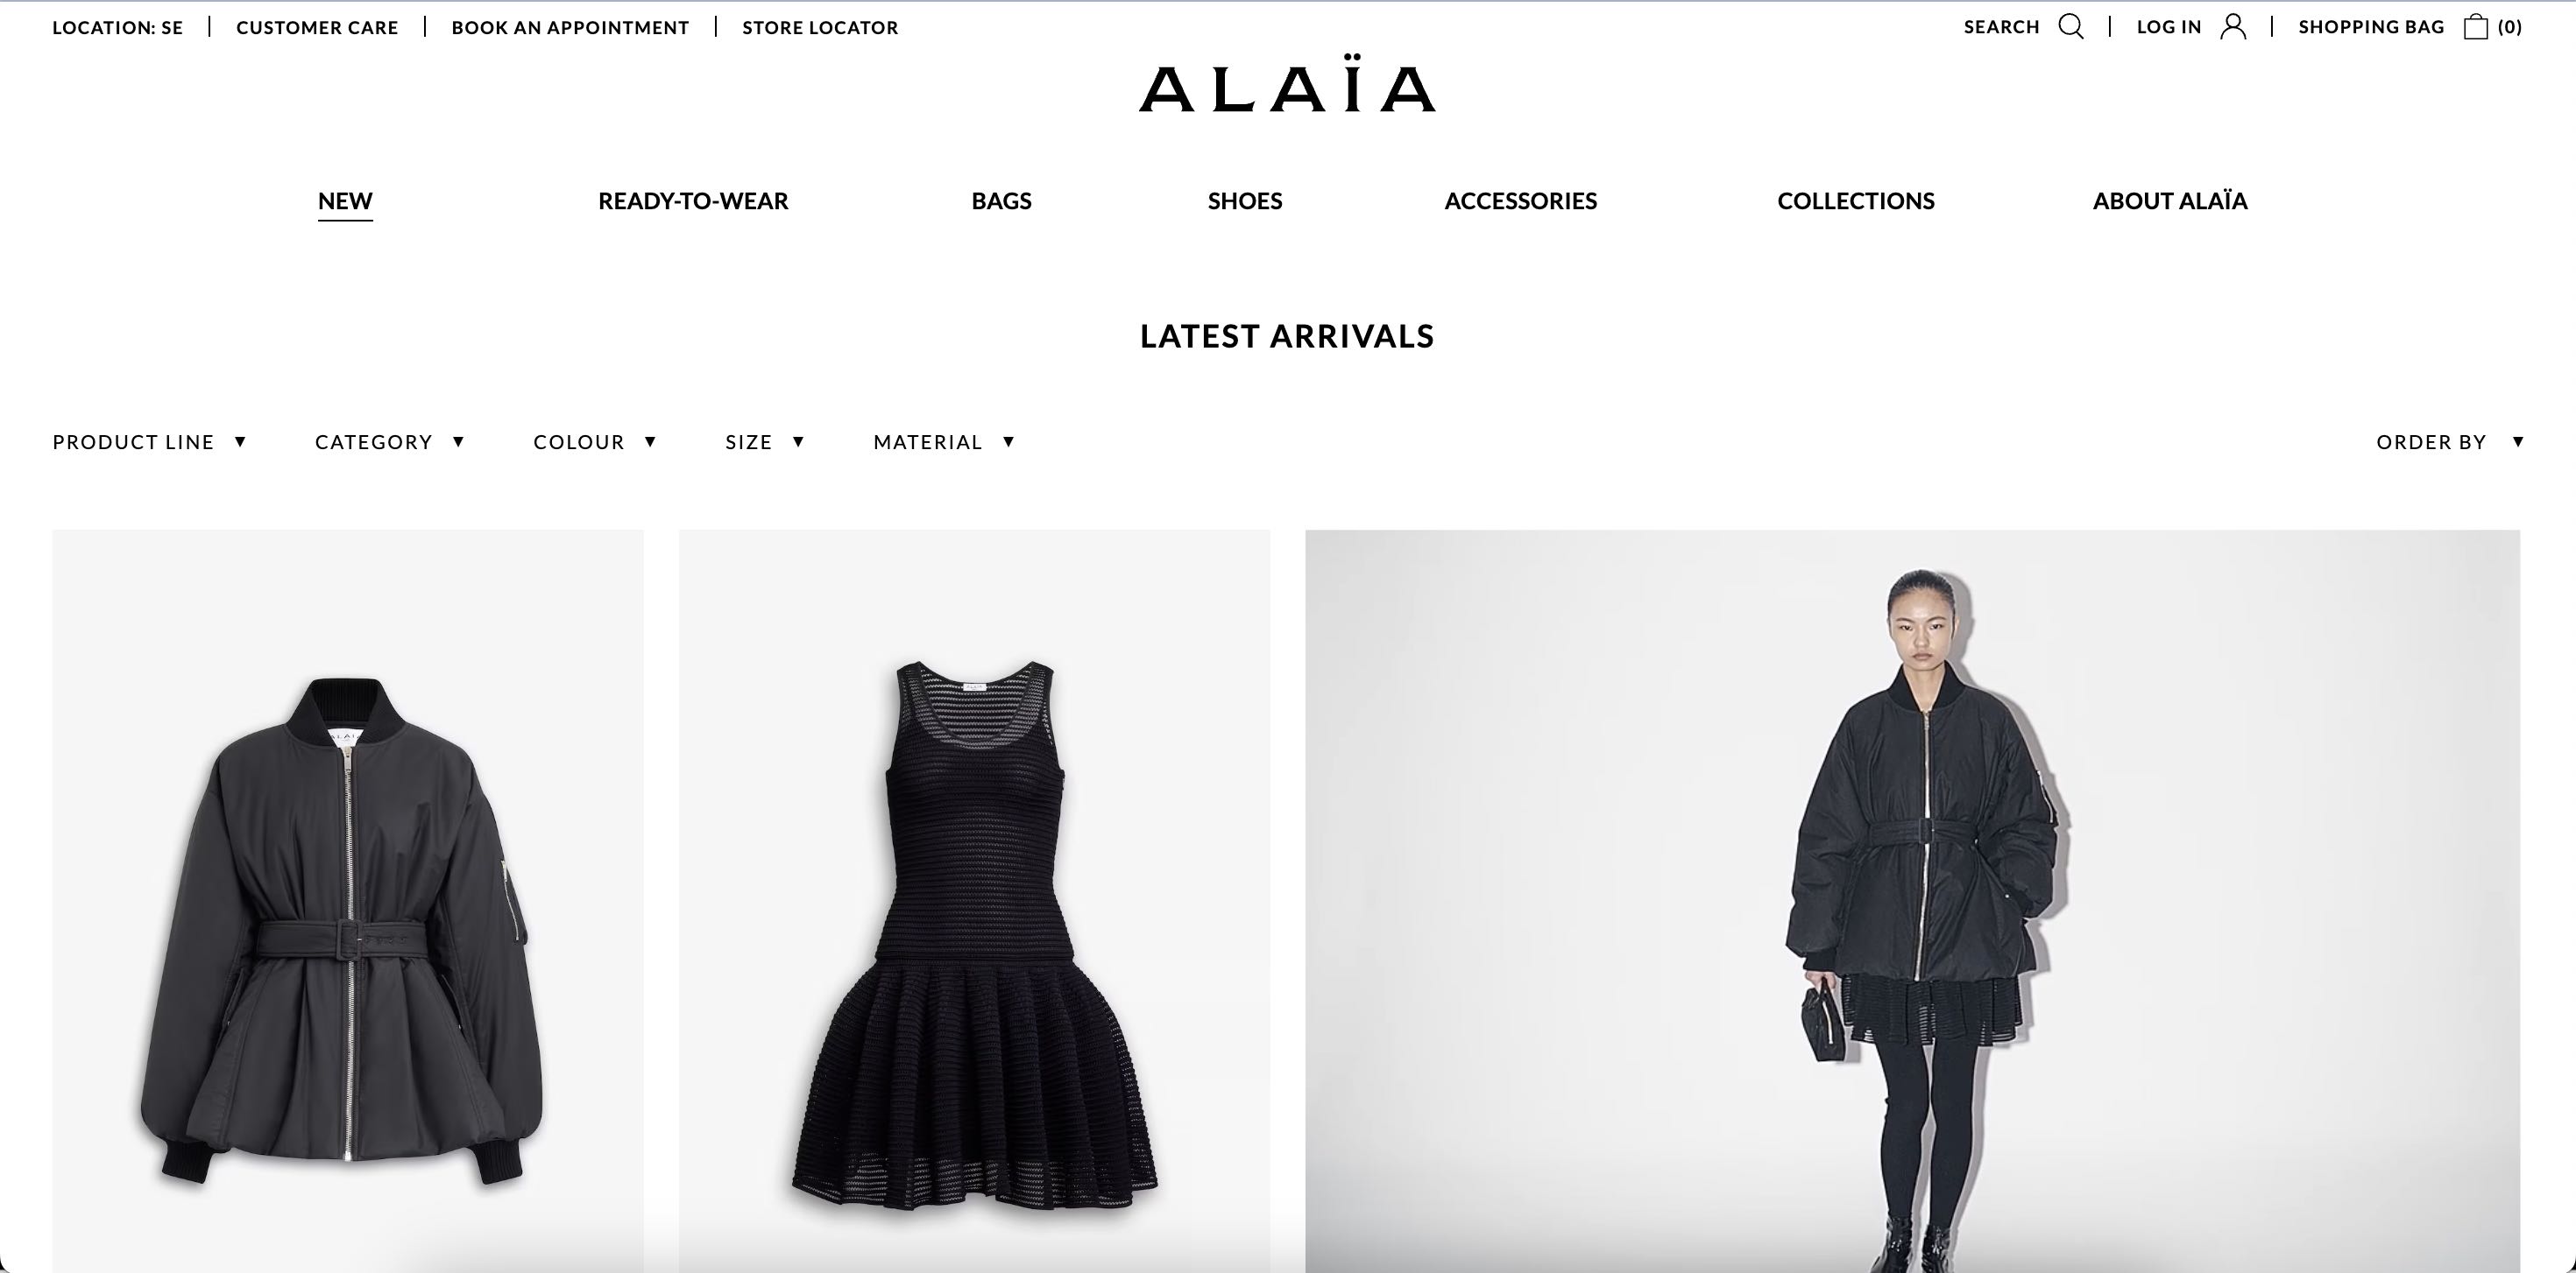Open the Shoes menu
Viewport: 2576px width, 1273px height.
[x=1245, y=200]
